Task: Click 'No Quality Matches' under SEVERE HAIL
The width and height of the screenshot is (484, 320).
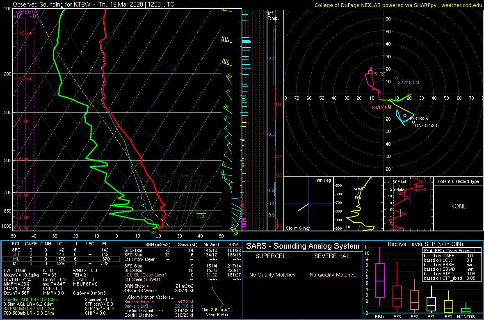Action: pos(332,274)
